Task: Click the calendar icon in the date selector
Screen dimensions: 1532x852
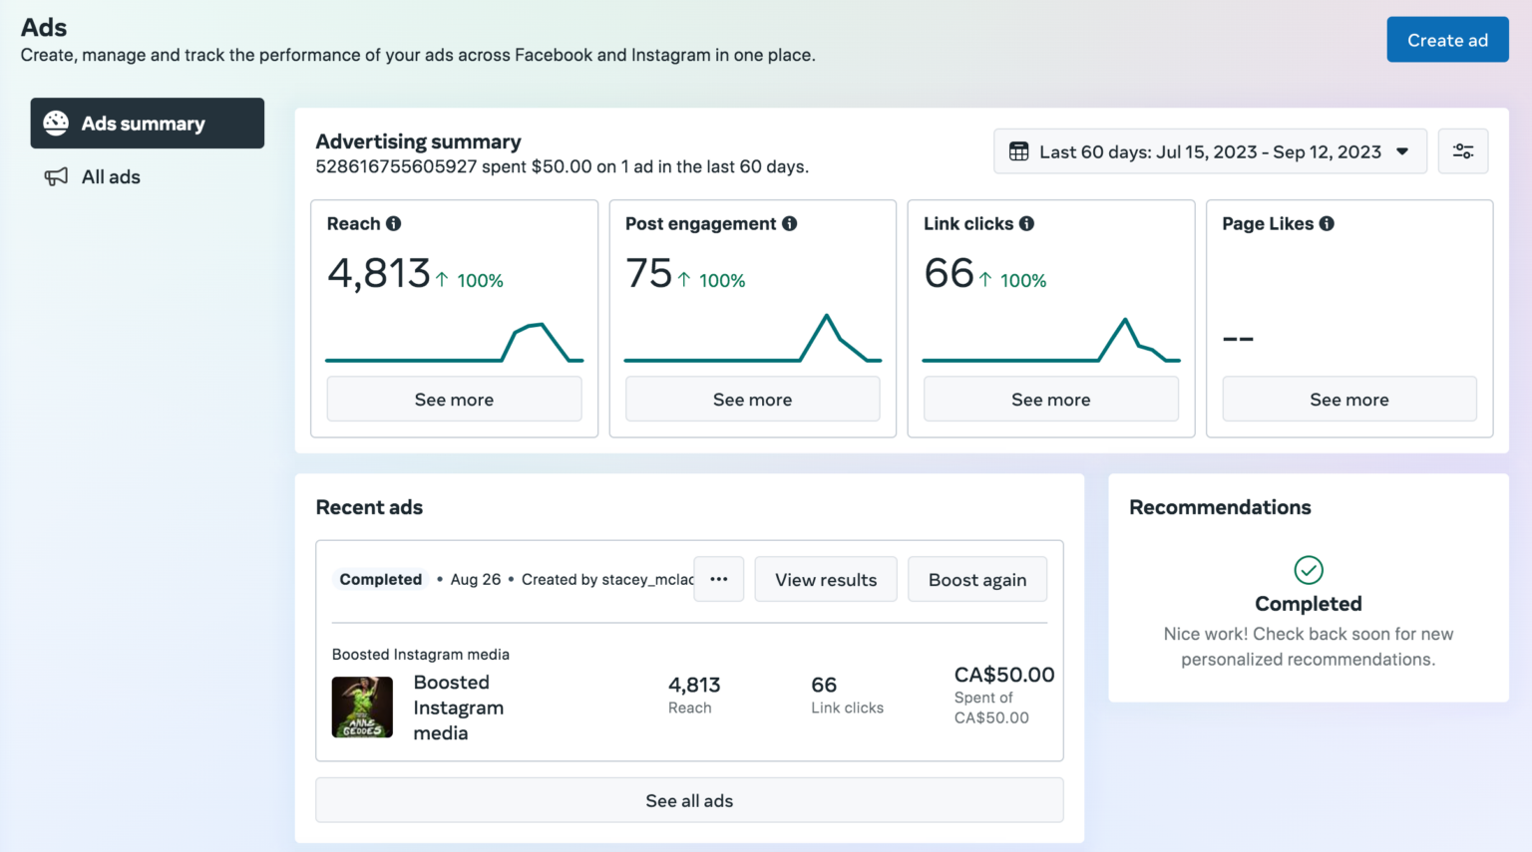Action: point(1018,150)
